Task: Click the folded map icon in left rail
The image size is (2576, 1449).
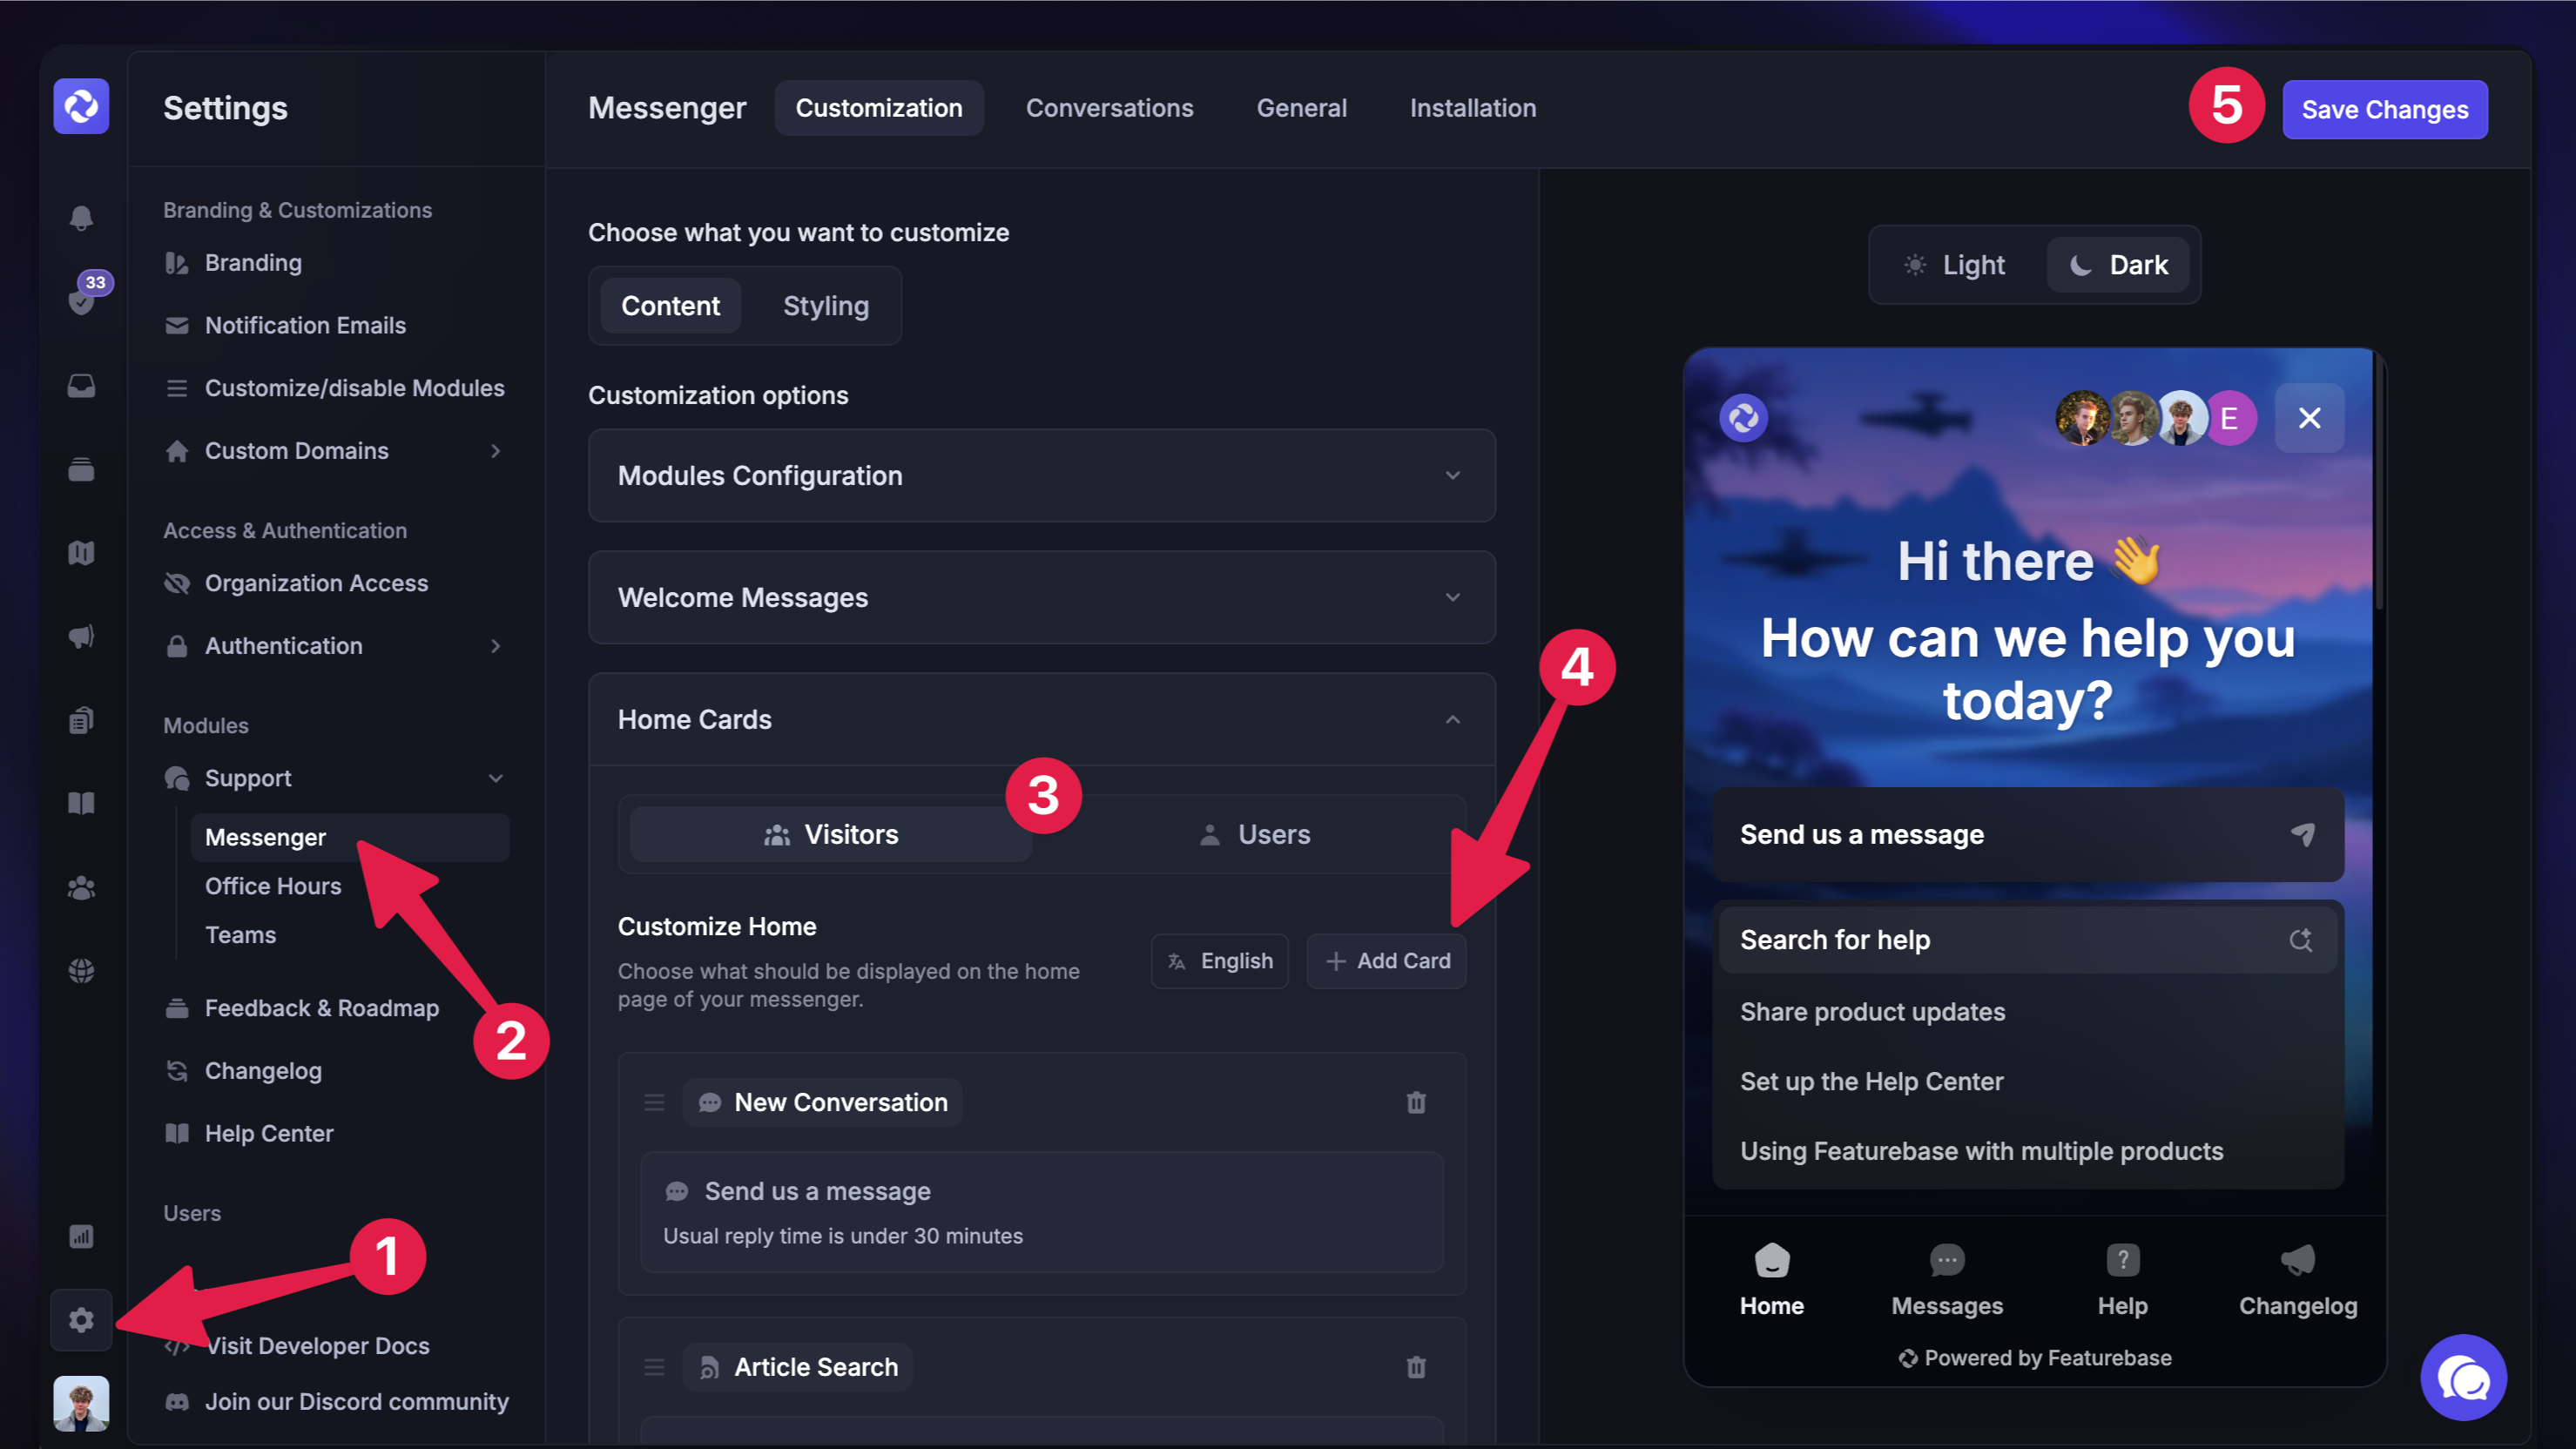Action: coord(81,552)
